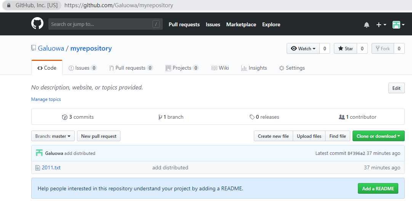Image resolution: width=412 pixels, height=204 pixels.
Task: Click the commits history icon
Action: pos(65,117)
